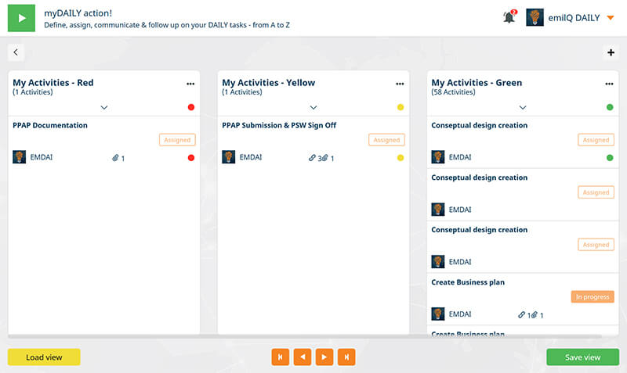Viewport: 627px width, 373px height.
Task: Open the Create Business plan activity
Action: point(468,282)
